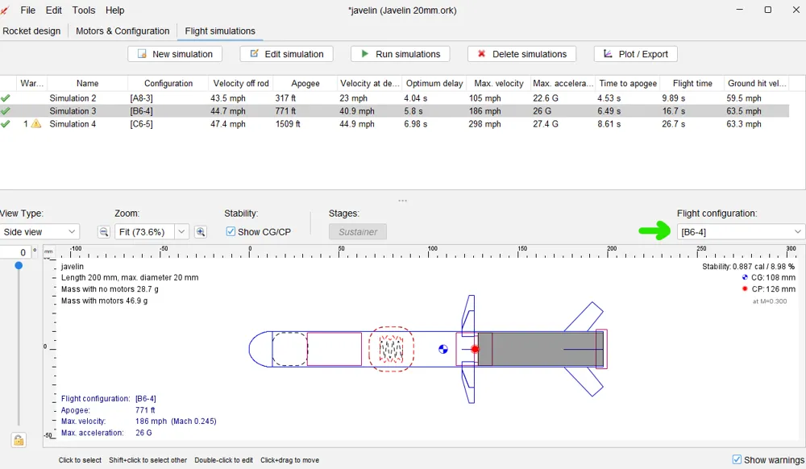Click the red CP marker on the rocket
The image size is (806, 469).
coord(475,349)
